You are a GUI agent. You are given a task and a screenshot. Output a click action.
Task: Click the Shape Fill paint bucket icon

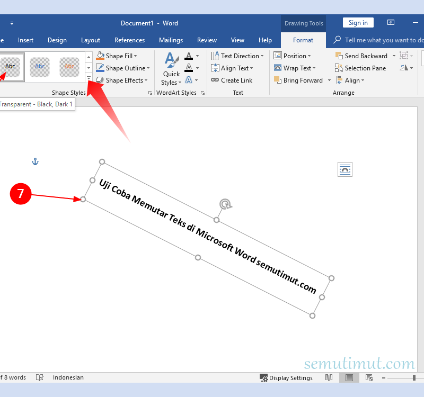100,56
